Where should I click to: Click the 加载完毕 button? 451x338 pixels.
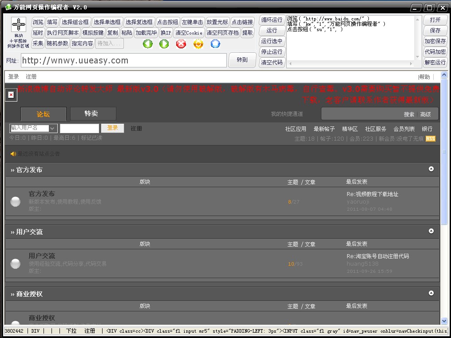click(x=146, y=33)
